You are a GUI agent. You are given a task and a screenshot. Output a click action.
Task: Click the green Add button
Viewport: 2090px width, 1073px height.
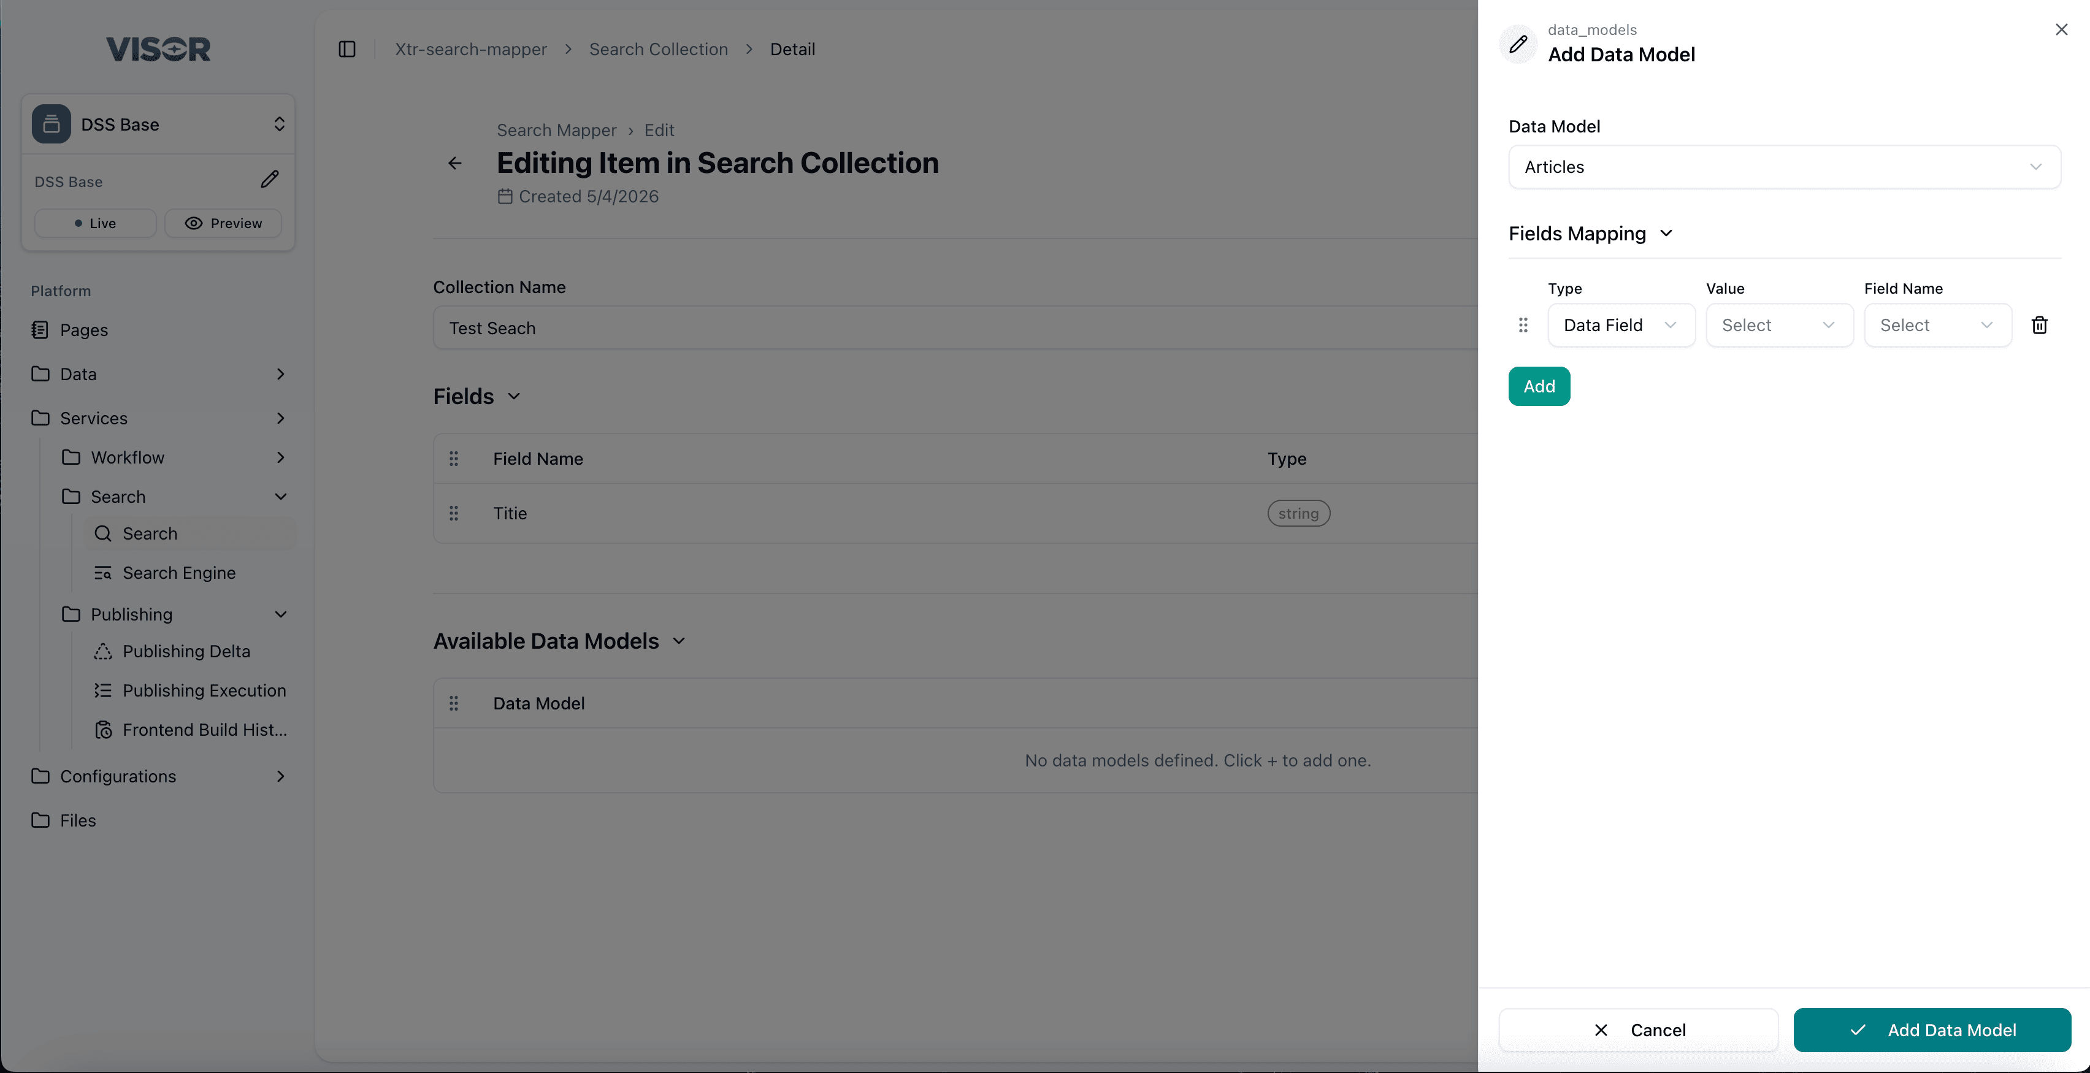point(1539,386)
